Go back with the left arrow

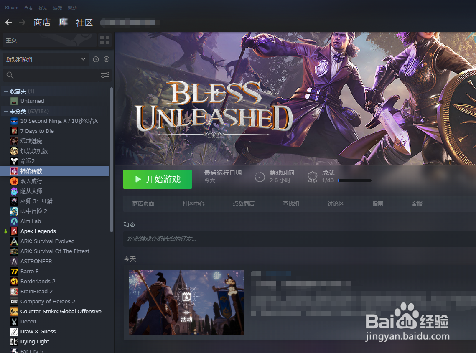pos(8,23)
